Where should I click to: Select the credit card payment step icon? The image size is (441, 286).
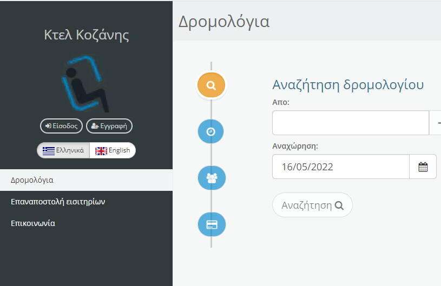pos(212,224)
